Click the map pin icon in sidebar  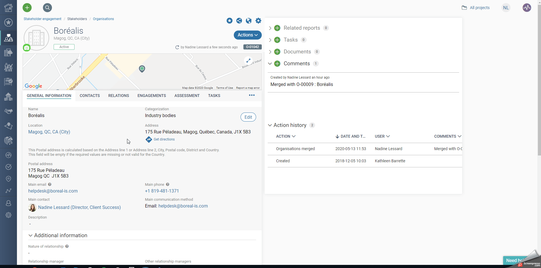click(8, 179)
